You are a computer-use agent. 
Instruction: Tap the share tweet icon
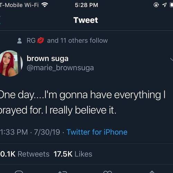(x=152, y=172)
